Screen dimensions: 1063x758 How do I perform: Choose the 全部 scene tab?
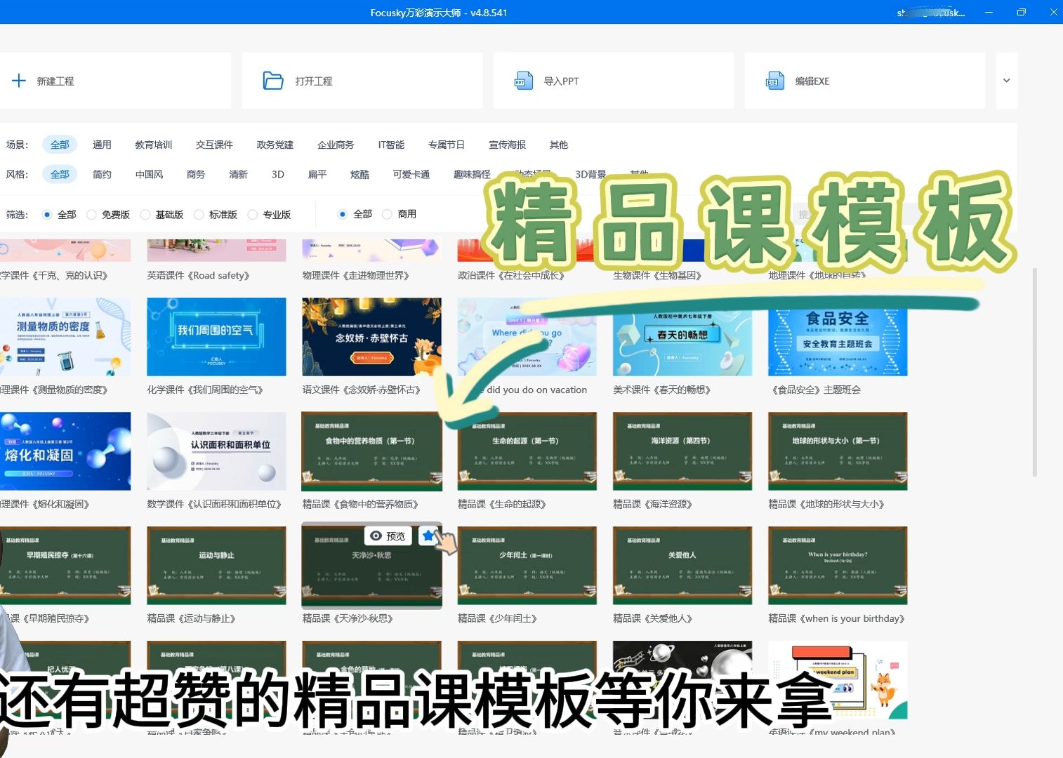coord(60,145)
